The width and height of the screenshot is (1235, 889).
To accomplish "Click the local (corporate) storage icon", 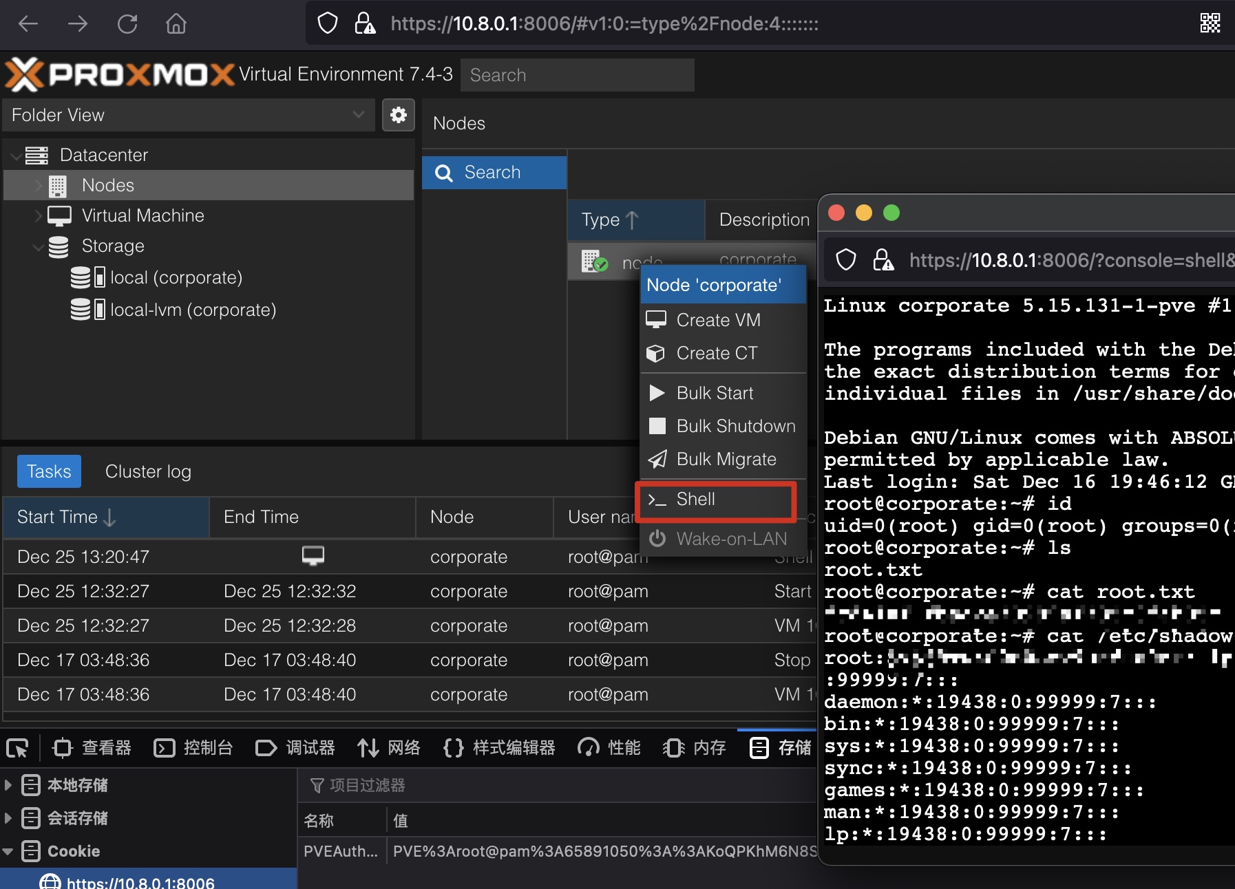I will 87,277.
